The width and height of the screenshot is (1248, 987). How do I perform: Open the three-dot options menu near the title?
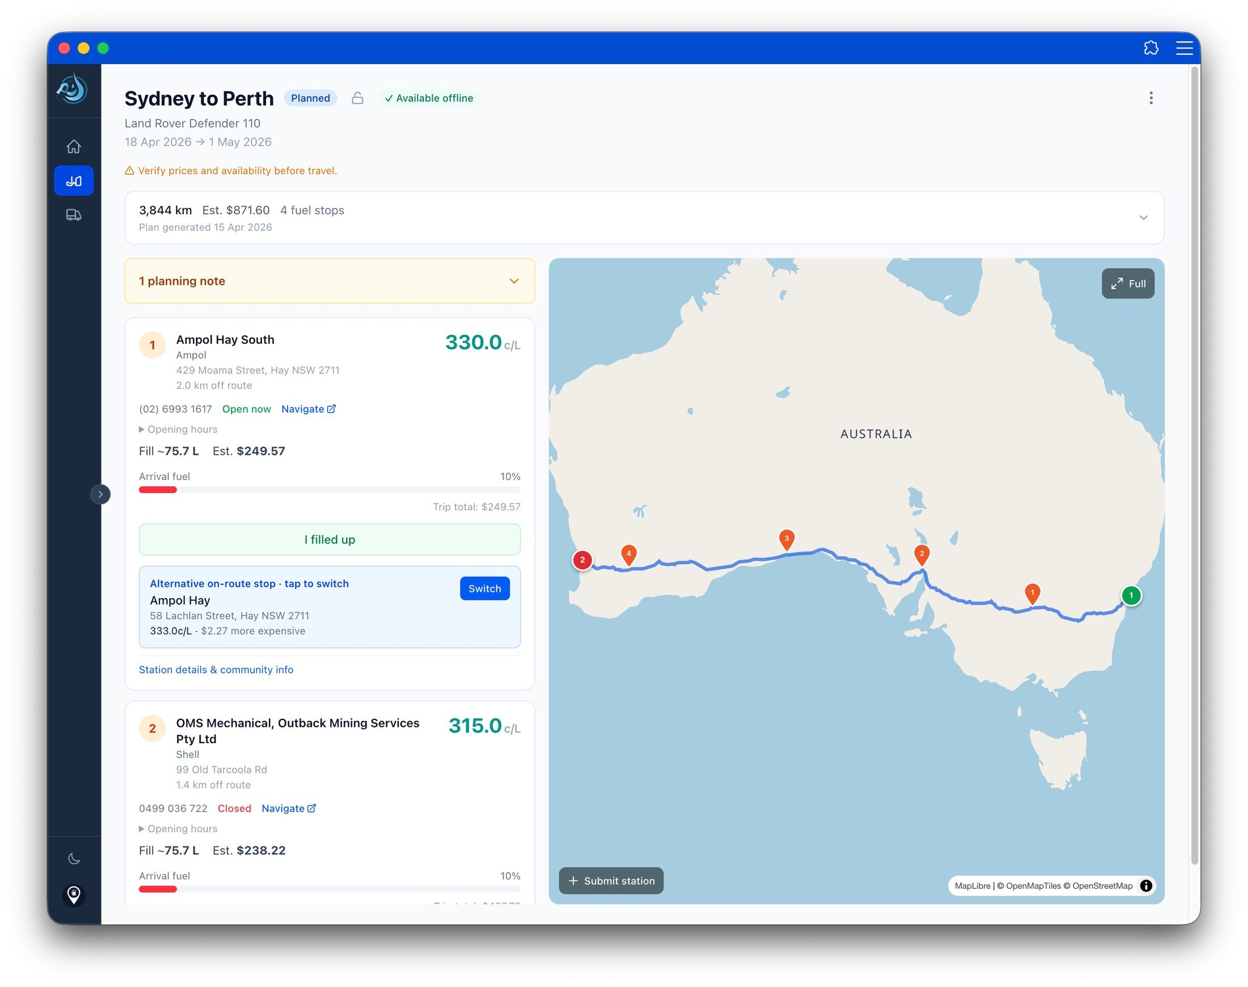click(x=1151, y=98)
